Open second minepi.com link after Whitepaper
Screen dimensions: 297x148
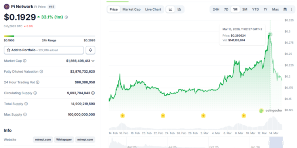(85, 140)
